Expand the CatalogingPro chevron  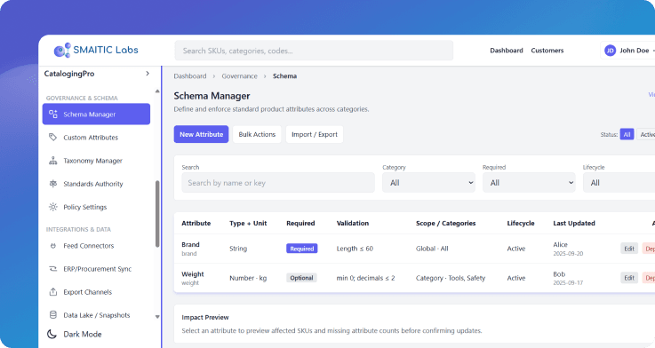[147, 74]
